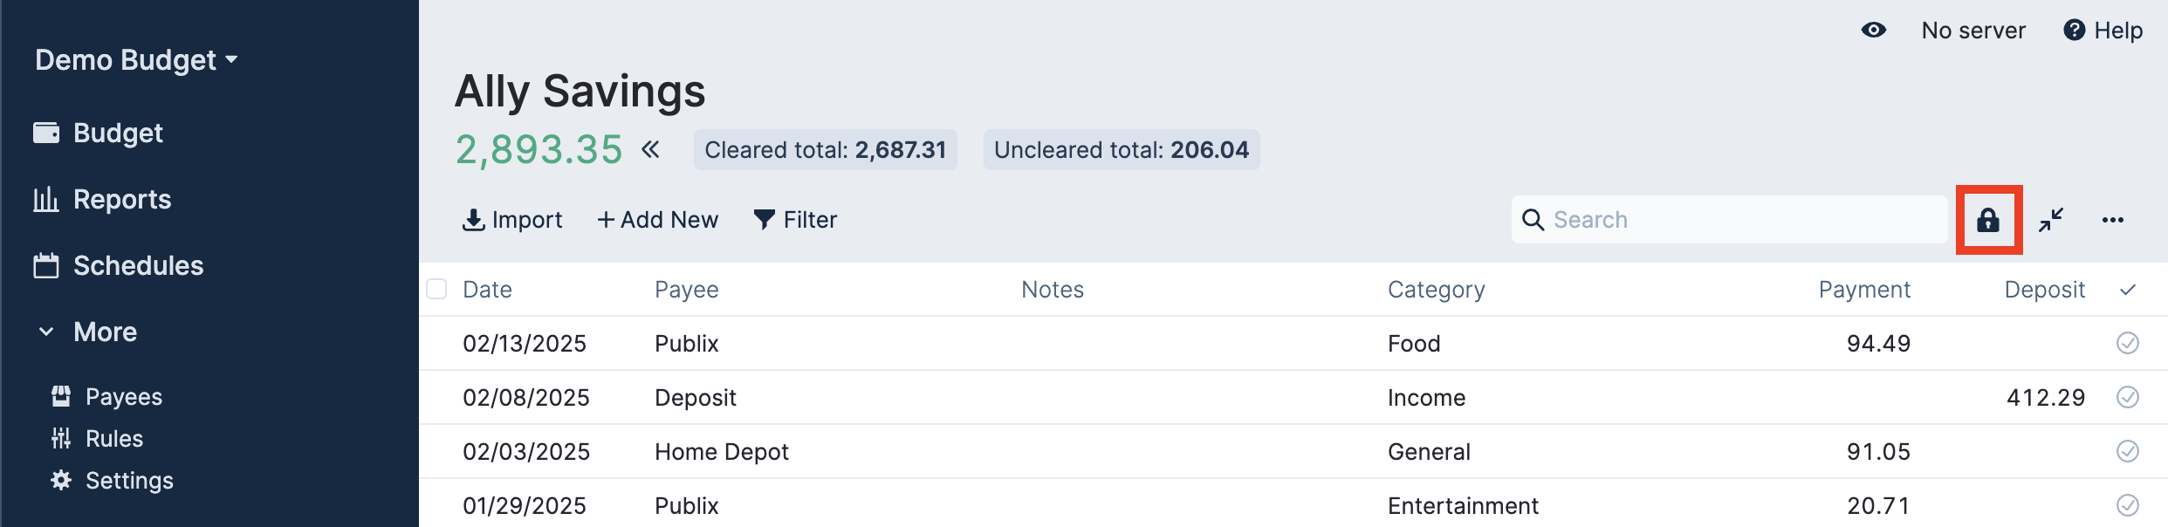Viewport: 2168px width, 527px height.
Task: Click into the Search input field
Action: click(x=1746, y=220)
